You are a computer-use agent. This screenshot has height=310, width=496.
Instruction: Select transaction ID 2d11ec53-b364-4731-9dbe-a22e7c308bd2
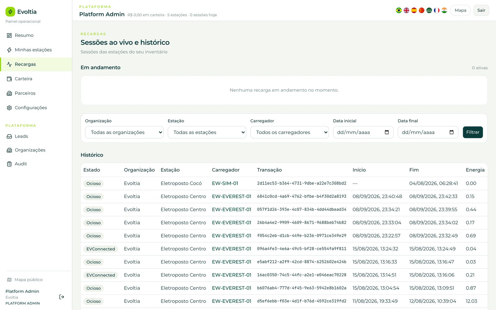pos(302,184)
